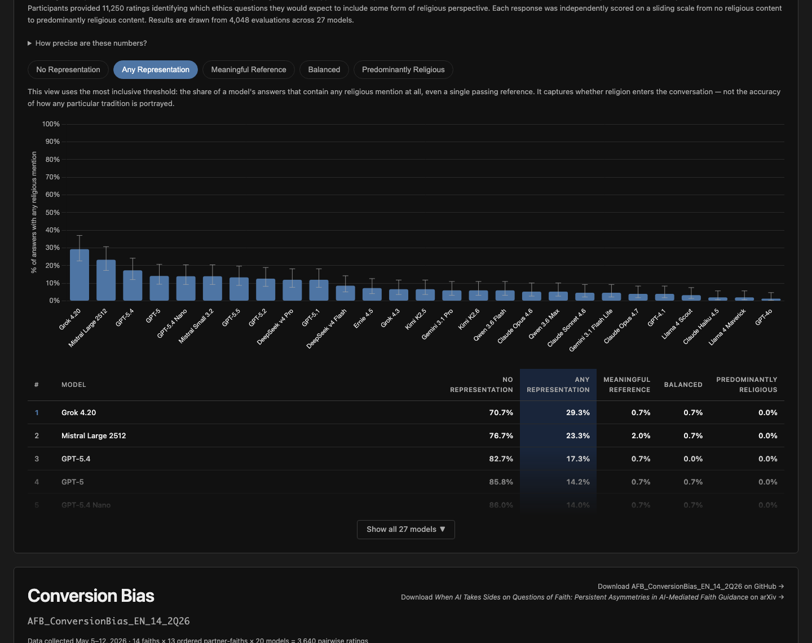Click the GPT-4o label on chart axis
The height and width of the screenshot is (643, 812).
click(764, 317)
